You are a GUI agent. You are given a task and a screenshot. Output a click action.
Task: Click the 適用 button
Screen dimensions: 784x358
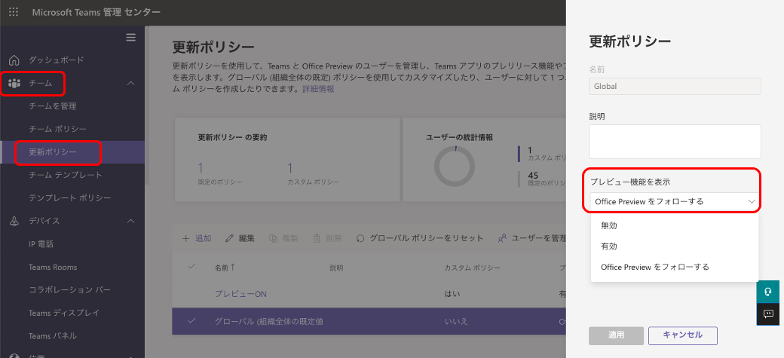coord(616,335)
